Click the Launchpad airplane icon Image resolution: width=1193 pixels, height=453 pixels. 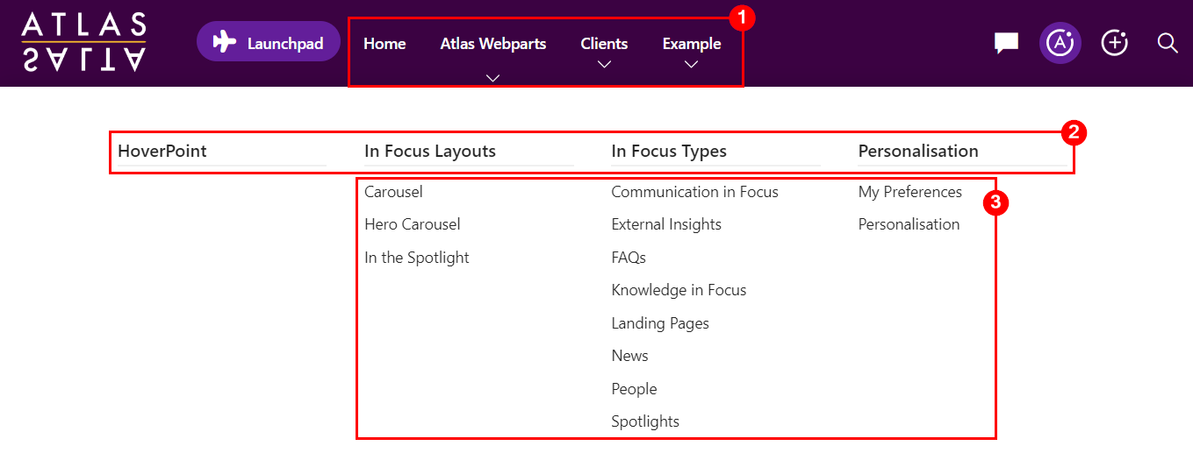click(225, 41)
